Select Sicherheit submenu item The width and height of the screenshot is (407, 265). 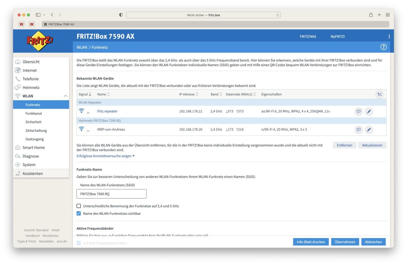click(x=41, y=122)
